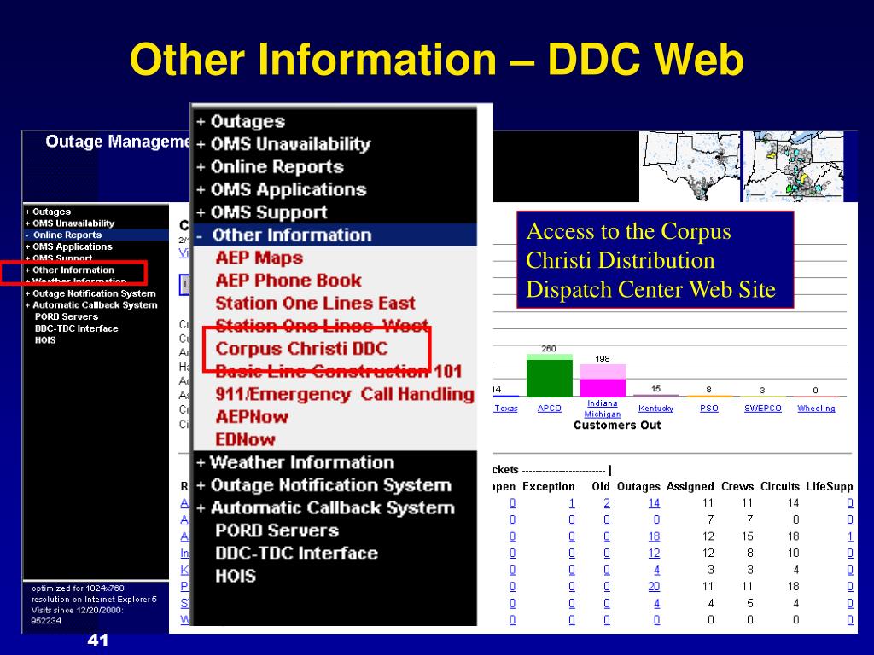Open PORD Servers in the enlarged menu
874x655 pixels.
pyautogui.click(x=277, y=530)
